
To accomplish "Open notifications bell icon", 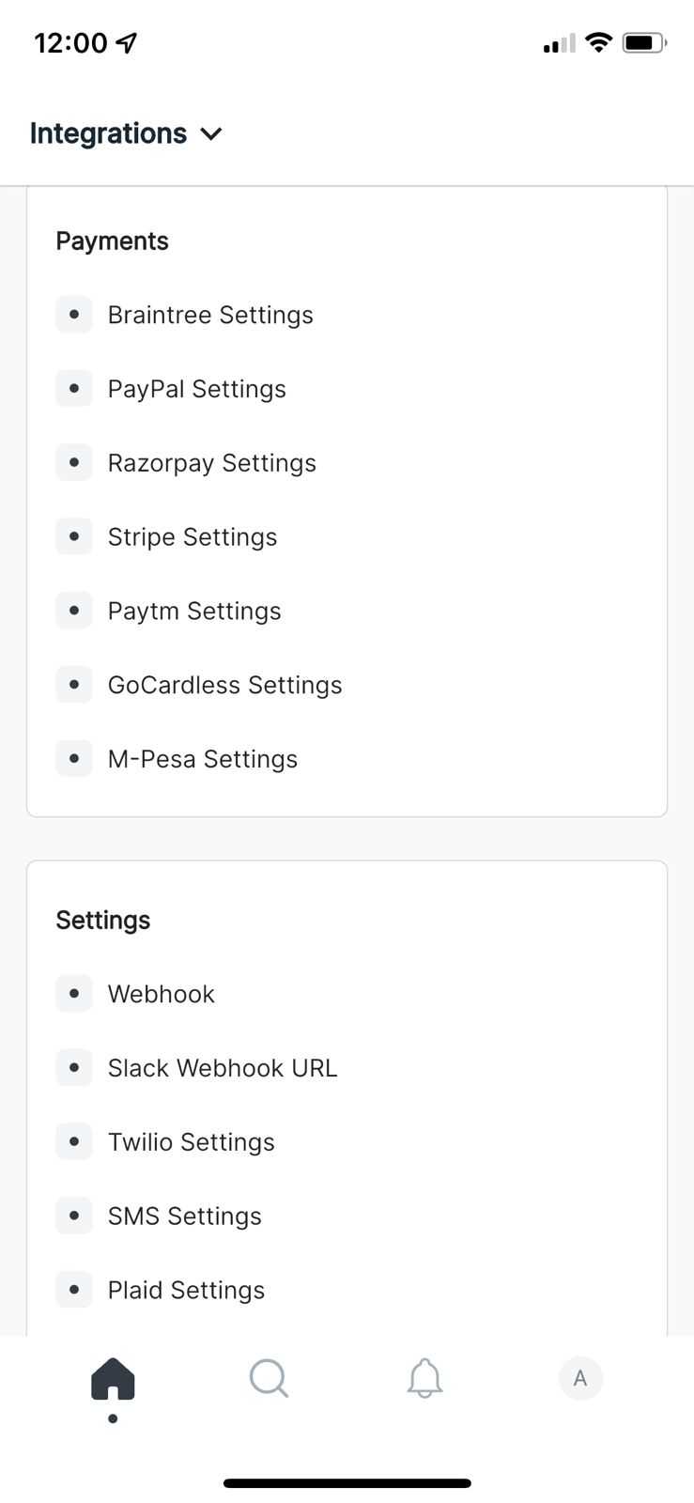I will point(424,1379).
